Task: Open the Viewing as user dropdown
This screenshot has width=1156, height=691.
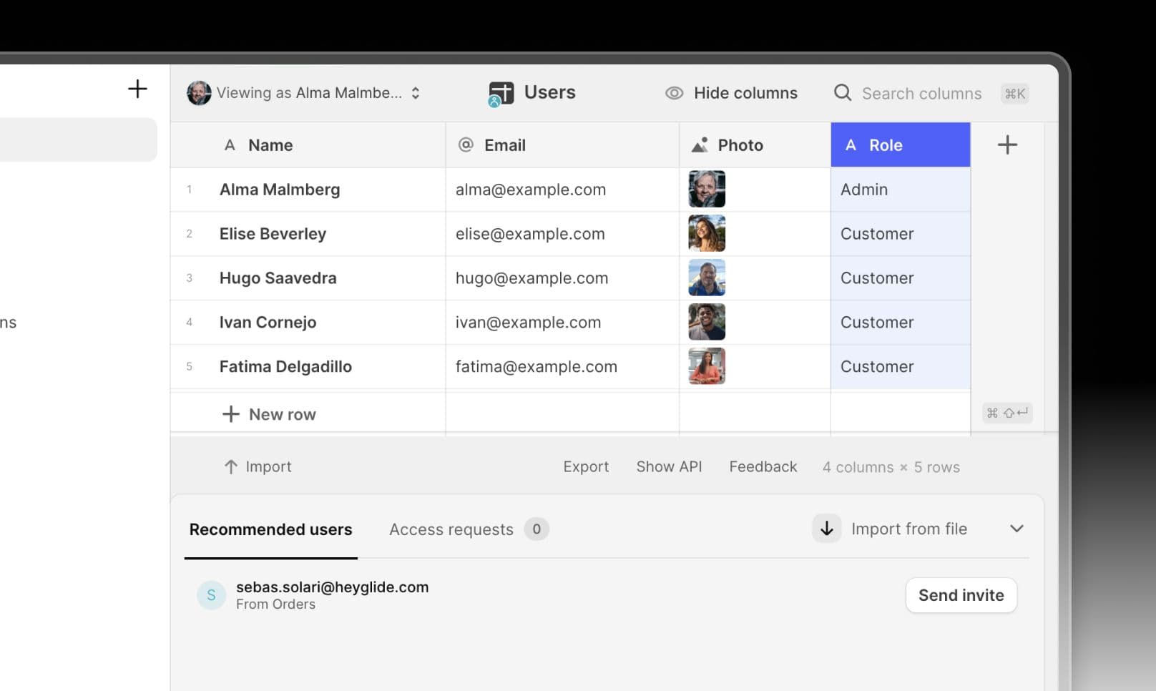Action: (305, 93)
